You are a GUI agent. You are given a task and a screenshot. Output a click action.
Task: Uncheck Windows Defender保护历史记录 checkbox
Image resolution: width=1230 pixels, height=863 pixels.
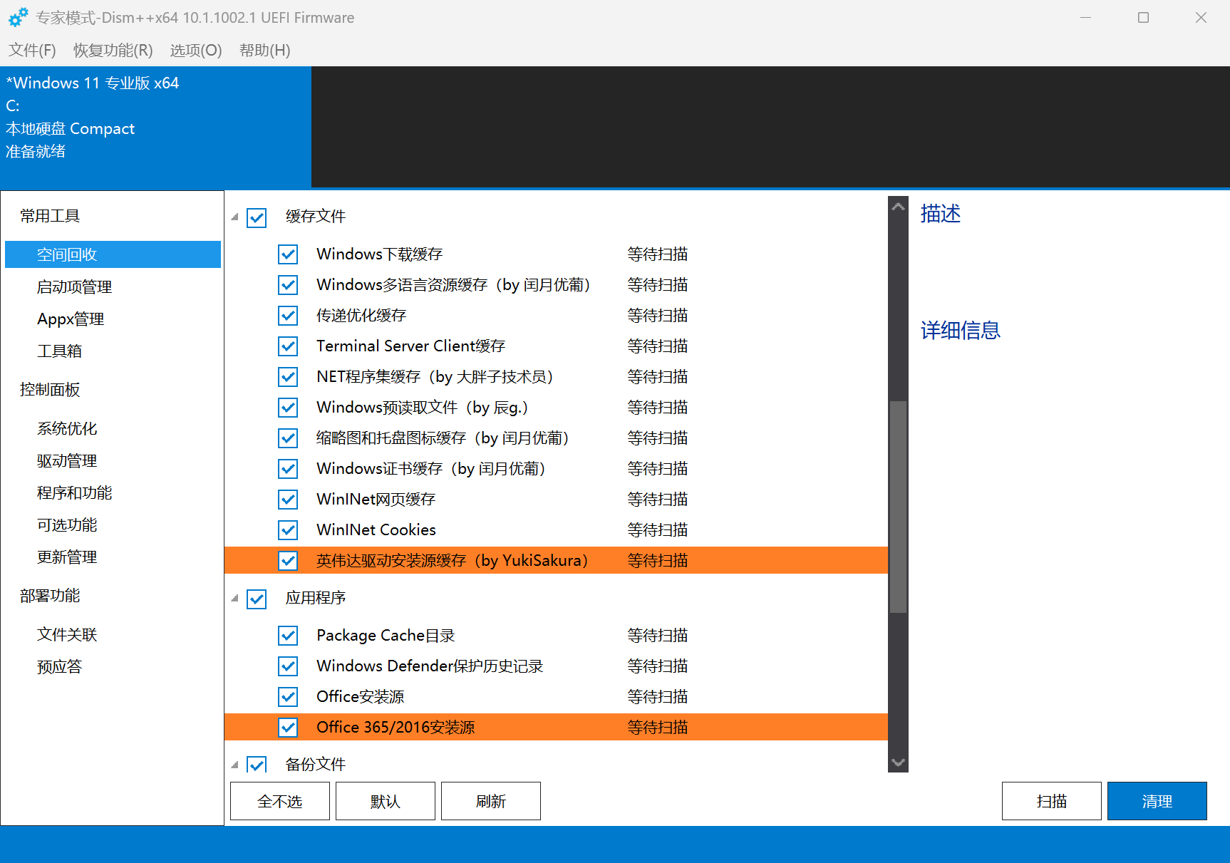tap(288, 666)
